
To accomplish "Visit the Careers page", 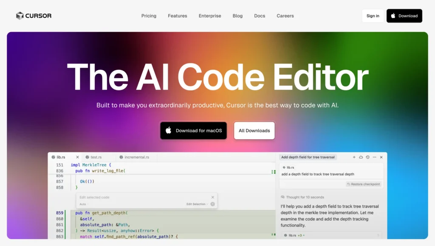I will point(285,16).
